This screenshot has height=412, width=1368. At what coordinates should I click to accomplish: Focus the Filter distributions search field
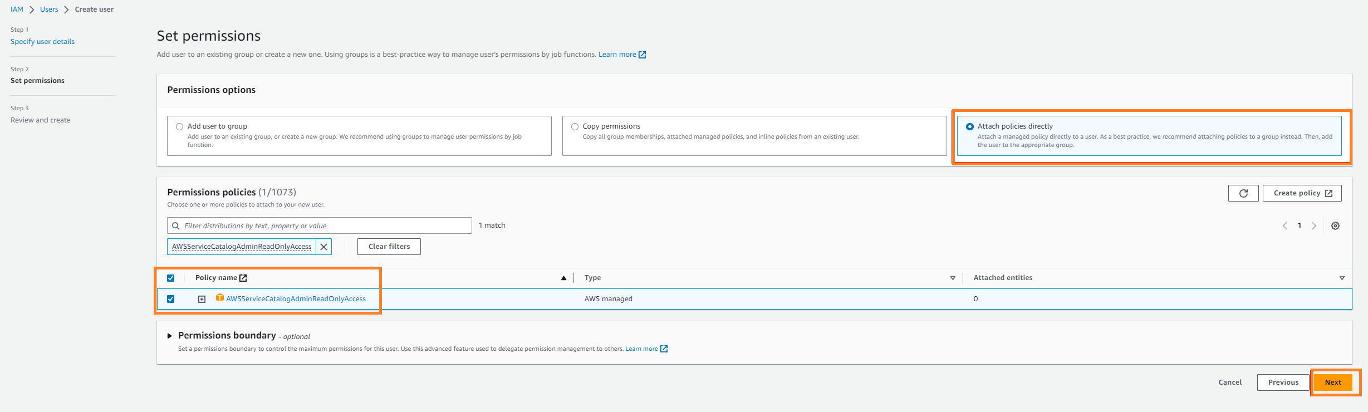[320, 225]
